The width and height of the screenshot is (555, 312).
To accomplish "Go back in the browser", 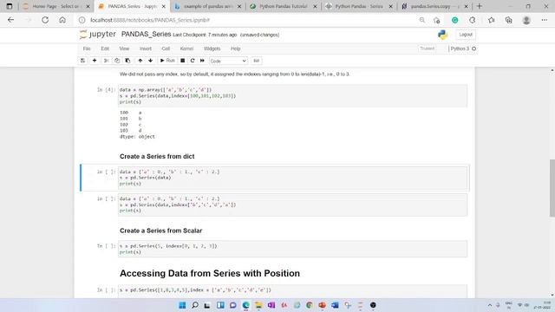I will 10,20.
